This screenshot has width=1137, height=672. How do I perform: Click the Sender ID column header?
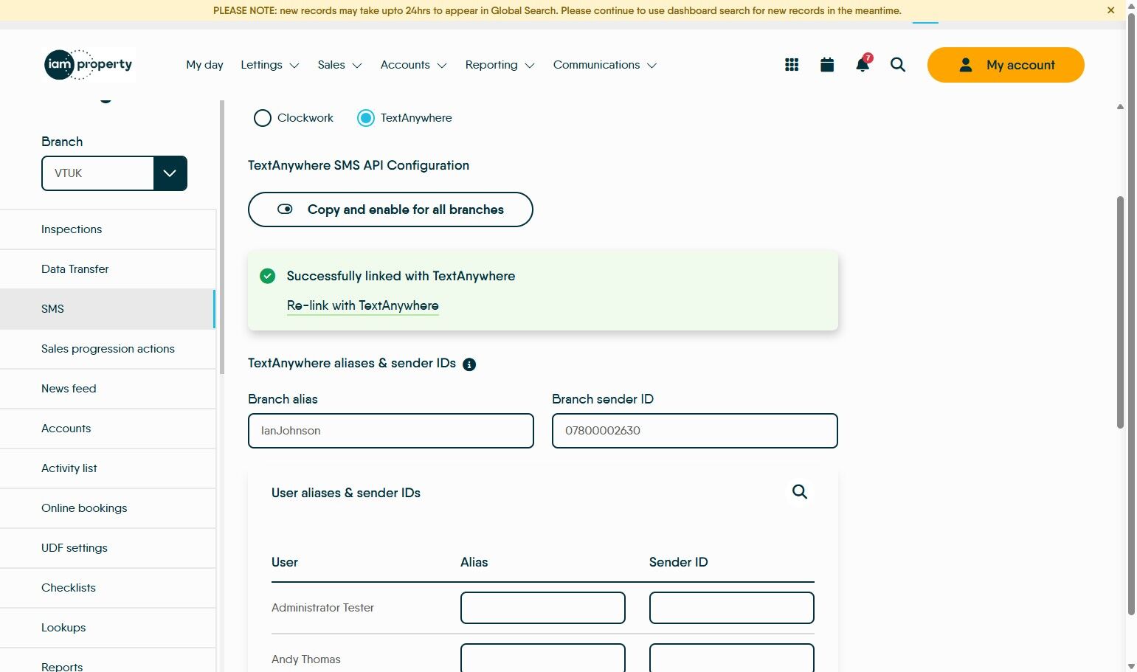679,562
